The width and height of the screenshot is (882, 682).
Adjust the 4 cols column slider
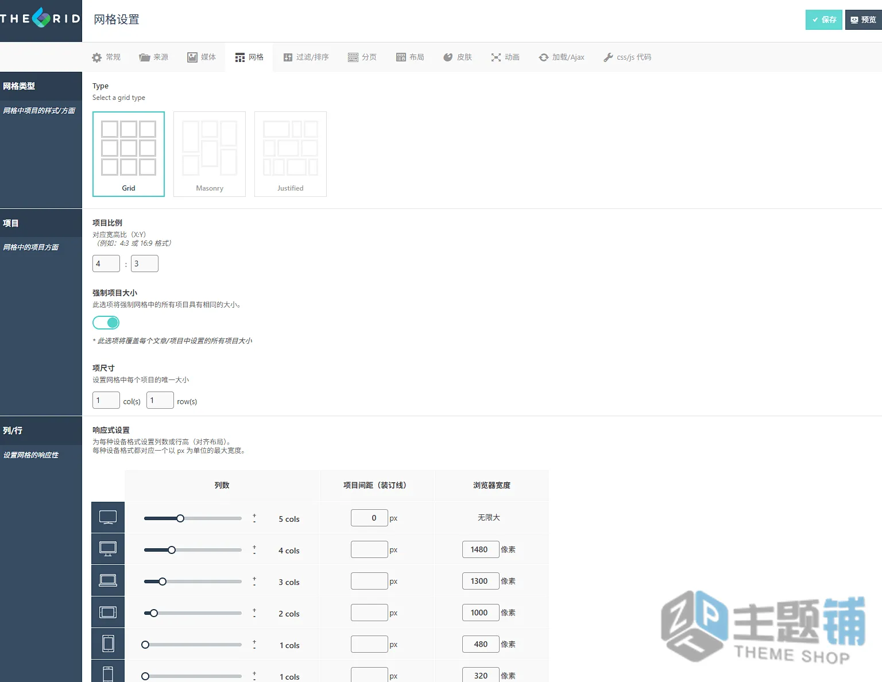coord(193,550)
